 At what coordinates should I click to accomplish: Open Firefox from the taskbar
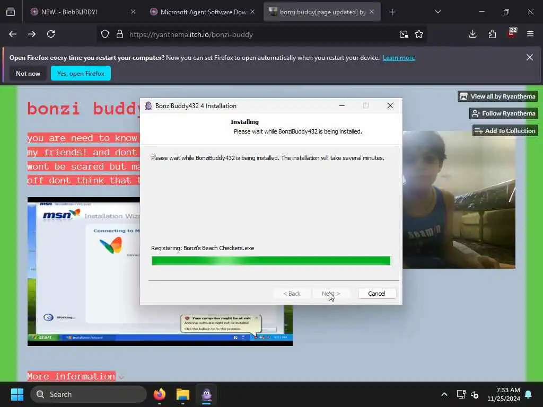point(160,394)
